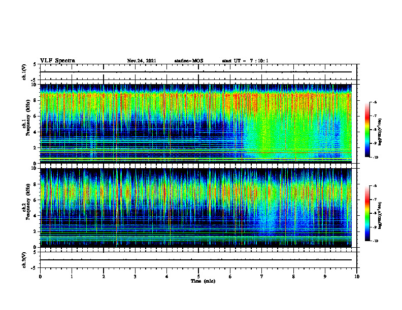This screenshot has width=402, height=310.
Task: Click the "start UT = 7:10:1" text
Action: coord(245,61)
